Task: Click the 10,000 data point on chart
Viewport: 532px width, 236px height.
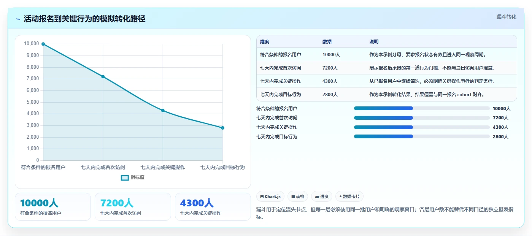Action: click(x=43, y=44)
